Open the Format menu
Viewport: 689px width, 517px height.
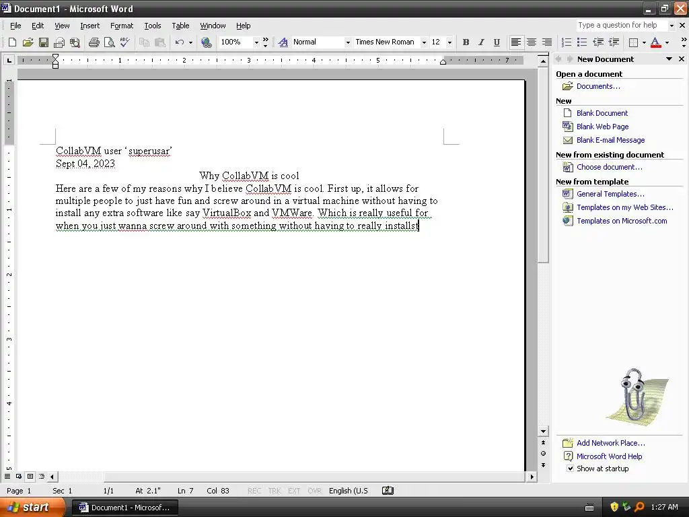pyautogui.click(x=122, y=26)
